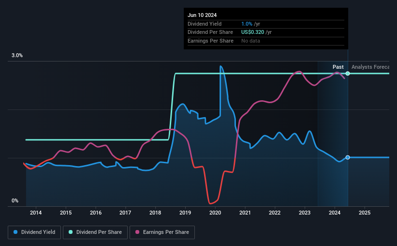Click the 0% y-axis label
The height and width of the screenshot is (246, 397).
tap(15, 200)
